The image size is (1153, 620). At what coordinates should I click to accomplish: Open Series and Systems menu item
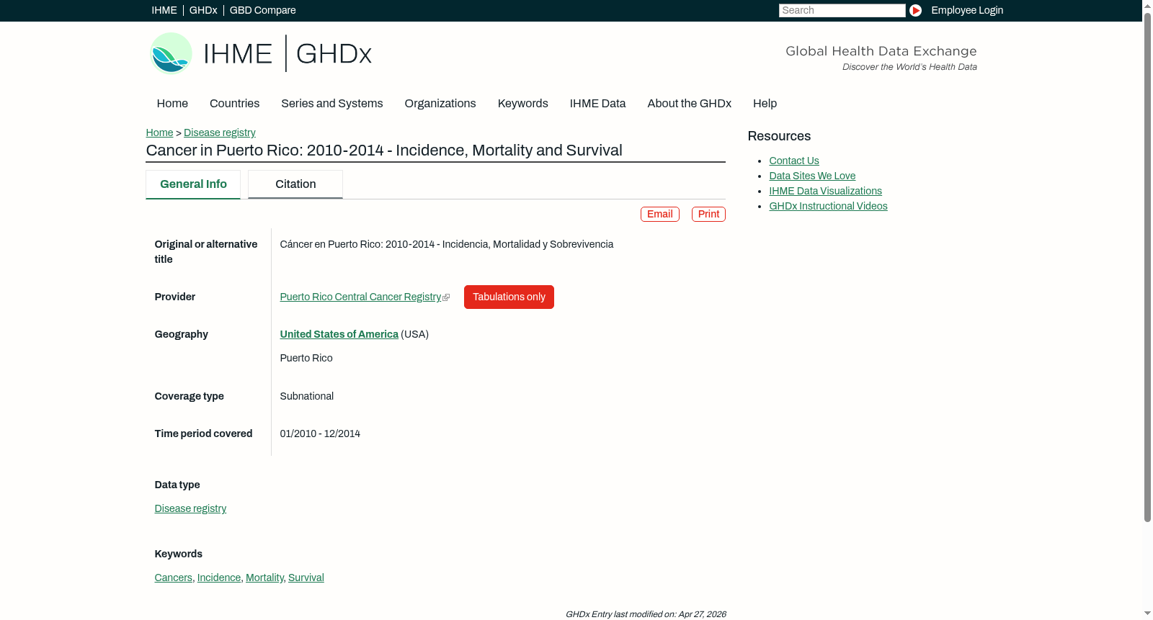pyautogui.click(x=331, y=104)
